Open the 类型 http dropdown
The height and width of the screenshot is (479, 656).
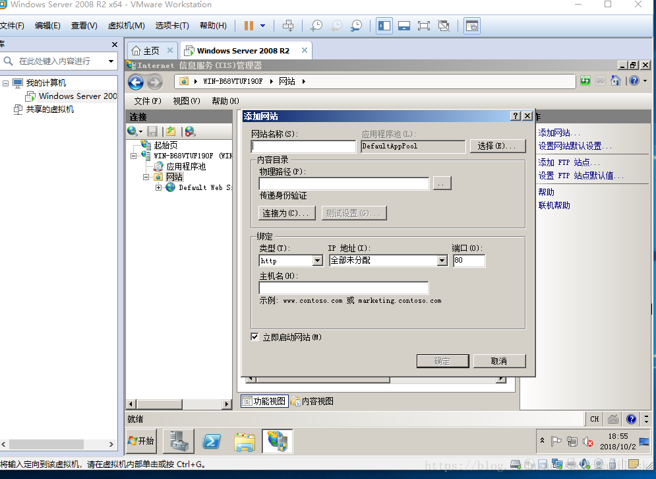pyautogui.click(x=318, y=261)
